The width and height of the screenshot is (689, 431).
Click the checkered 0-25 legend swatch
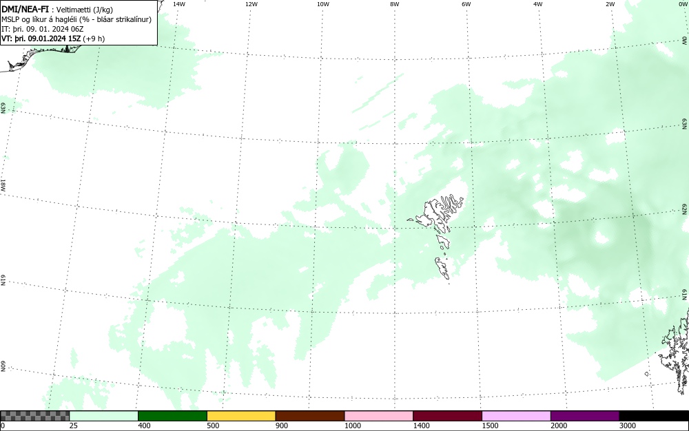pos(34,416)
